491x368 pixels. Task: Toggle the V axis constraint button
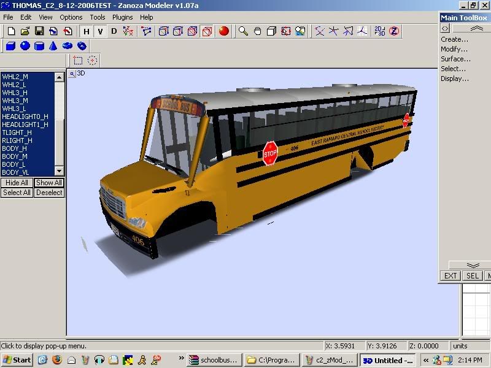tap(100, 31)
